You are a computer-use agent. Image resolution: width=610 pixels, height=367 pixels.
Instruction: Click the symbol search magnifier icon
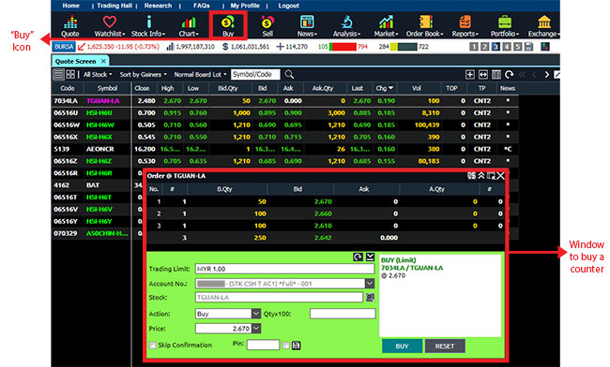(x=289, y=74)
